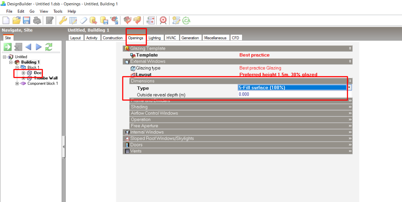Click the eraser clear-data icon
The image size is (402, 202).
pos(83,20)
